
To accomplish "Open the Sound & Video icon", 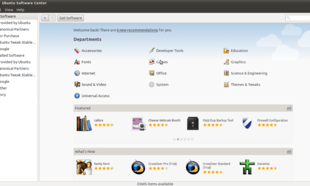I will tap(77, 84).
